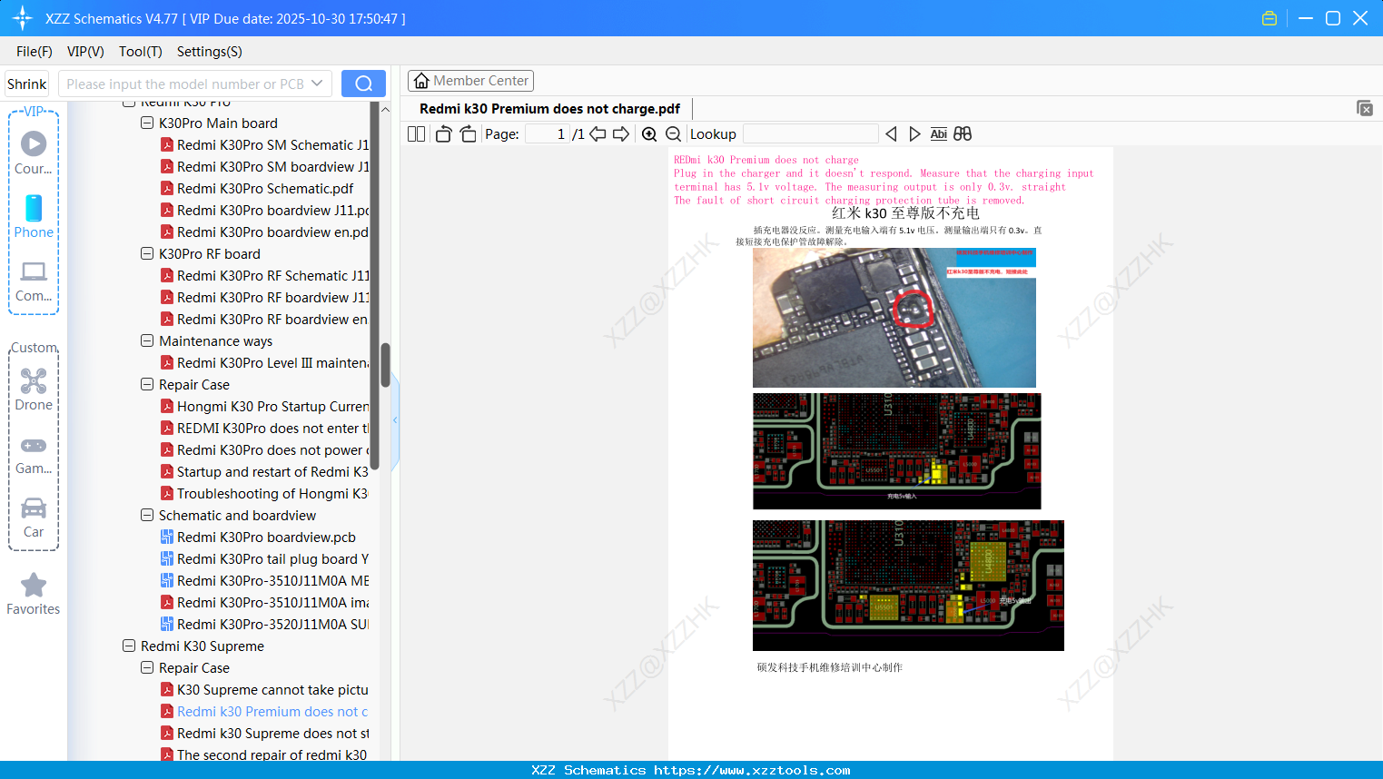Click the binoculars find icon
This screenshot has width=1383, height=779.
point(963,133)
